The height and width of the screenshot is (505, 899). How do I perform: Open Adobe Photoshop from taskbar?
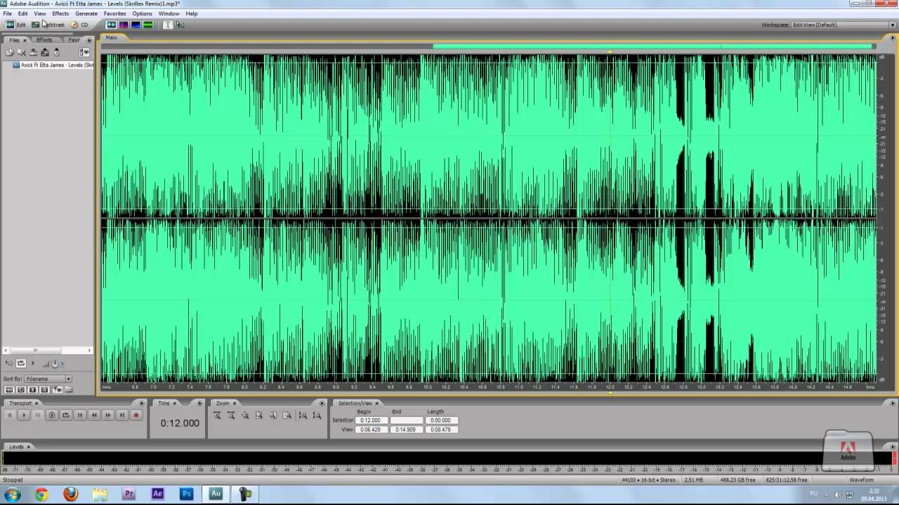[187, 494]
